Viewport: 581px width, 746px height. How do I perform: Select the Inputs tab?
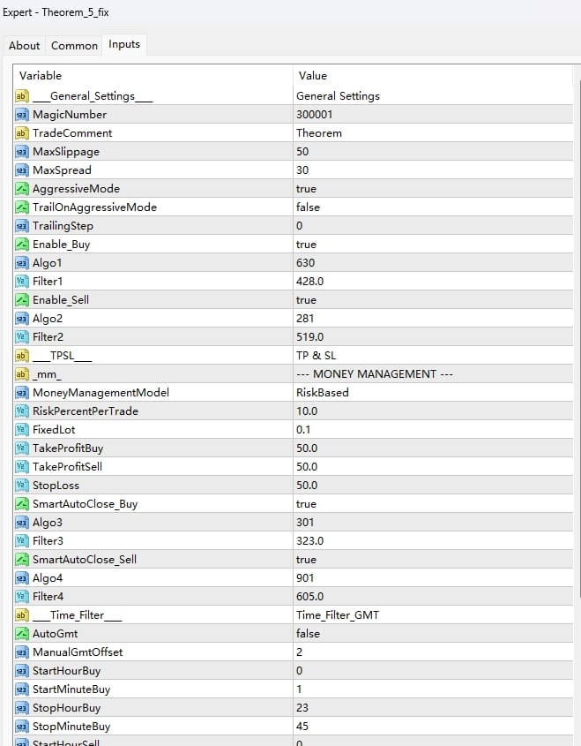124,44
